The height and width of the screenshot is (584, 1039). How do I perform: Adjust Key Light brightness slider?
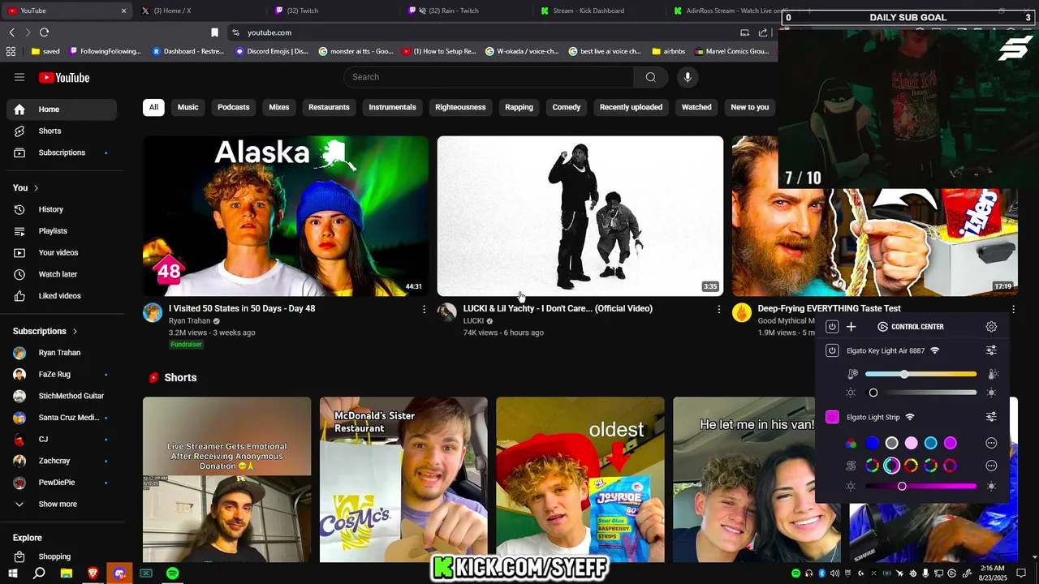pyautogui.click(x=920, y=393)
